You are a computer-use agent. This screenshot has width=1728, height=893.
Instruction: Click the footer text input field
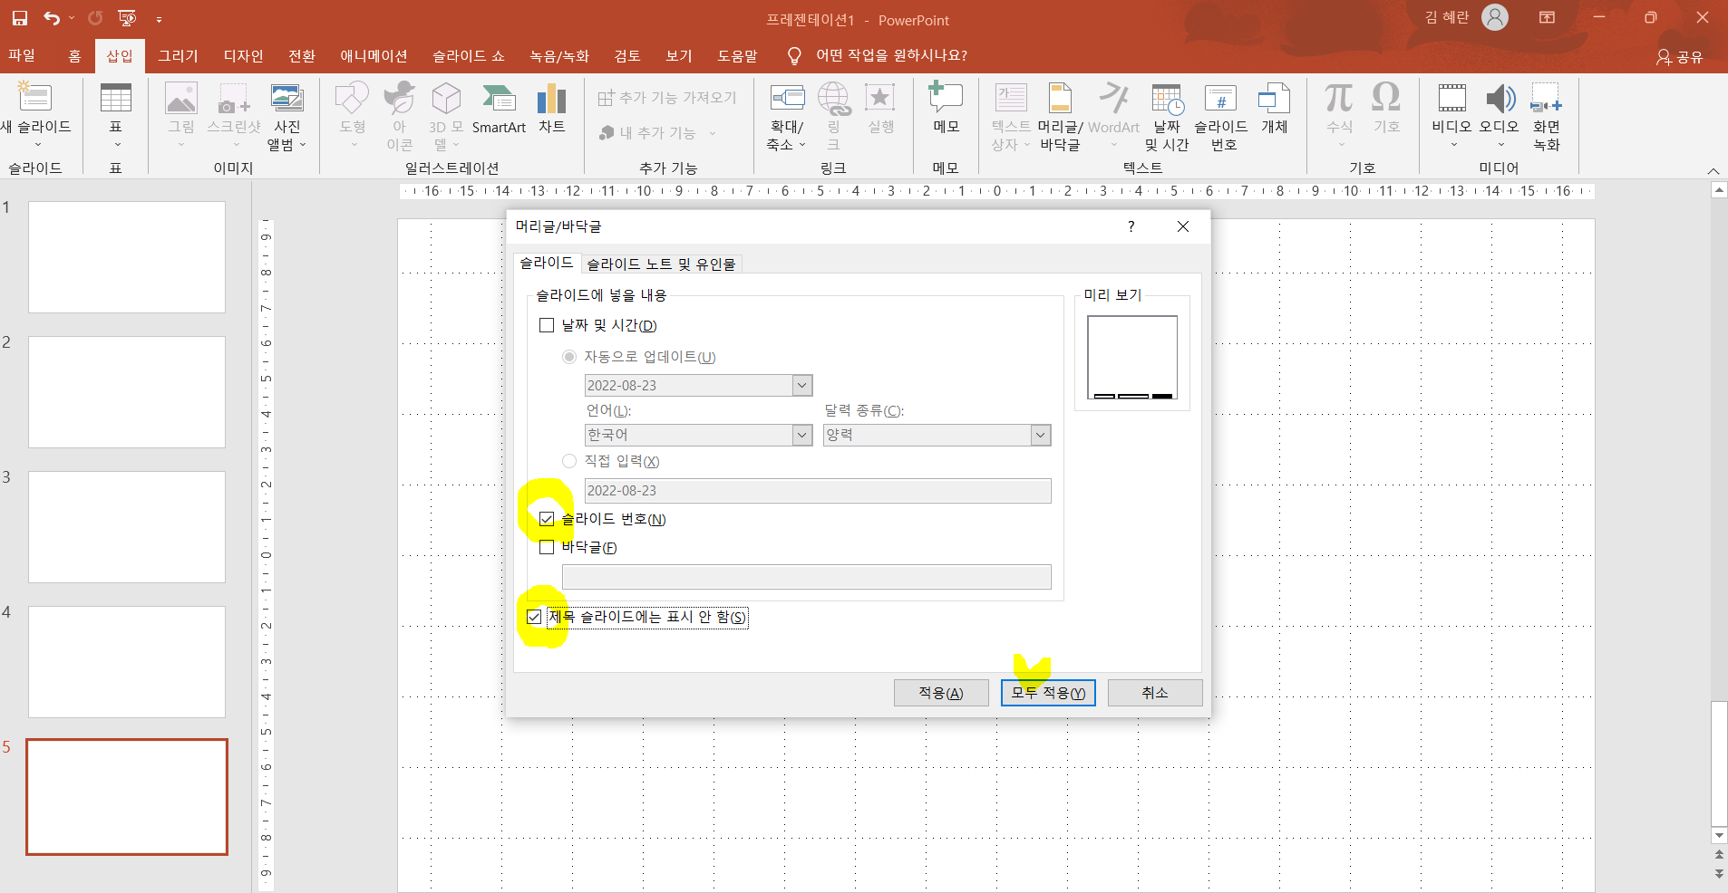pyautogui.click(x=807, y=577)
